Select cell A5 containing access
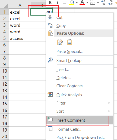This screenshot has width=117, height=140. [x=20, y=38]
